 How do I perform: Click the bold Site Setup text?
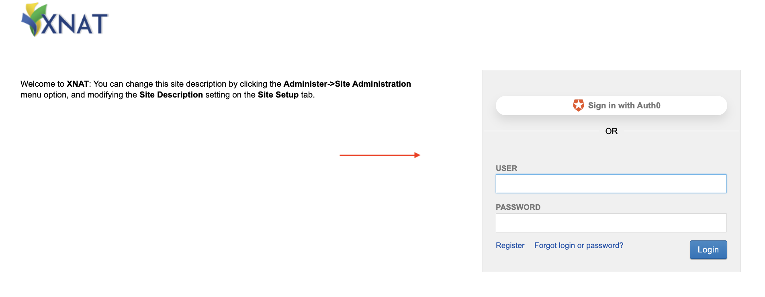click(278, 95)
